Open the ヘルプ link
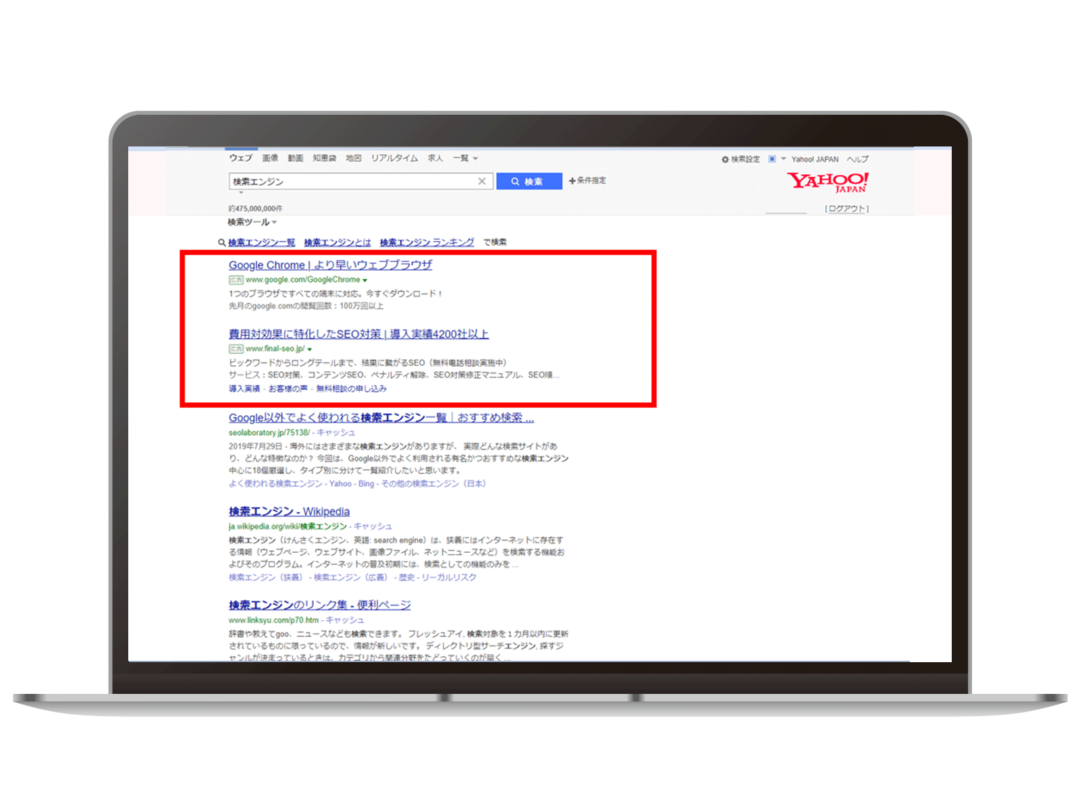 [x=858, y=159]
